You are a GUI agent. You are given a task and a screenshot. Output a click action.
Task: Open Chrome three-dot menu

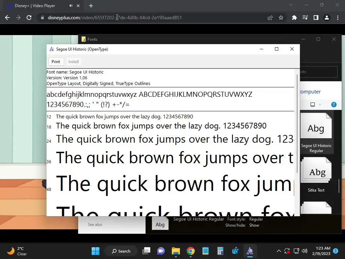338,18
